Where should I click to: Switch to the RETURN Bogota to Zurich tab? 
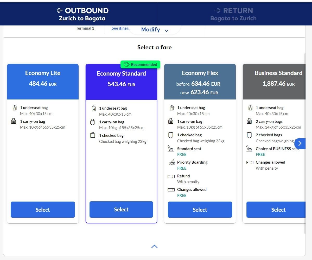(233, 14)
